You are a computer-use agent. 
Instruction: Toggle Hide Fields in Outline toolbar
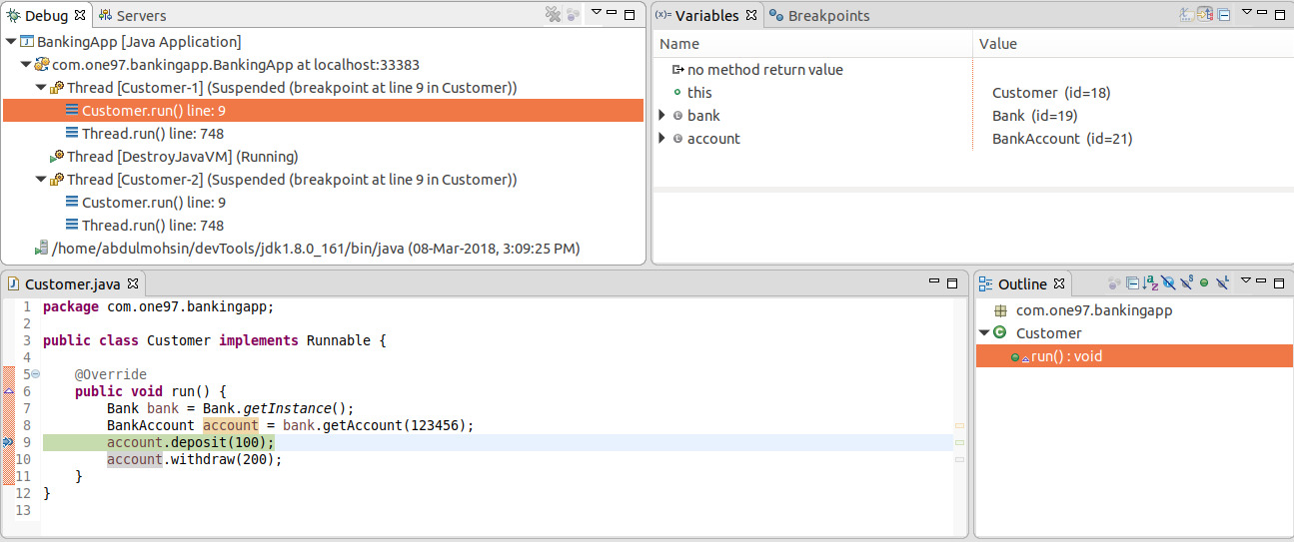1168,283
